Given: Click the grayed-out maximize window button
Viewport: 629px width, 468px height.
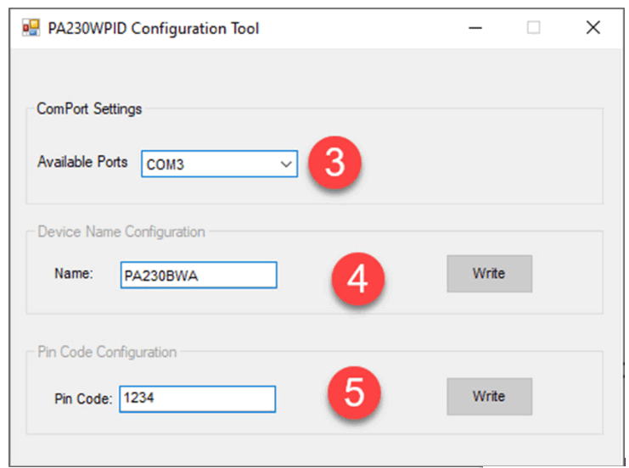Looking at the screenshot, I should click(x=534, y=28).
